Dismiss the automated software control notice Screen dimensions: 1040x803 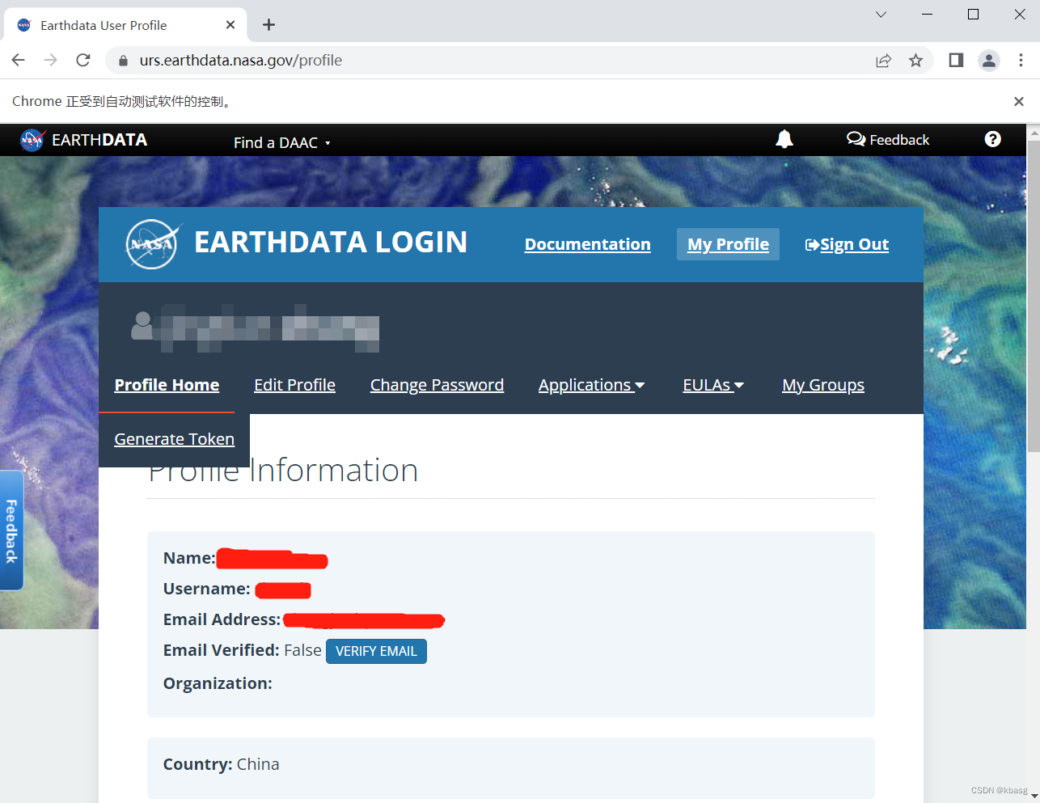point(1018,101)
